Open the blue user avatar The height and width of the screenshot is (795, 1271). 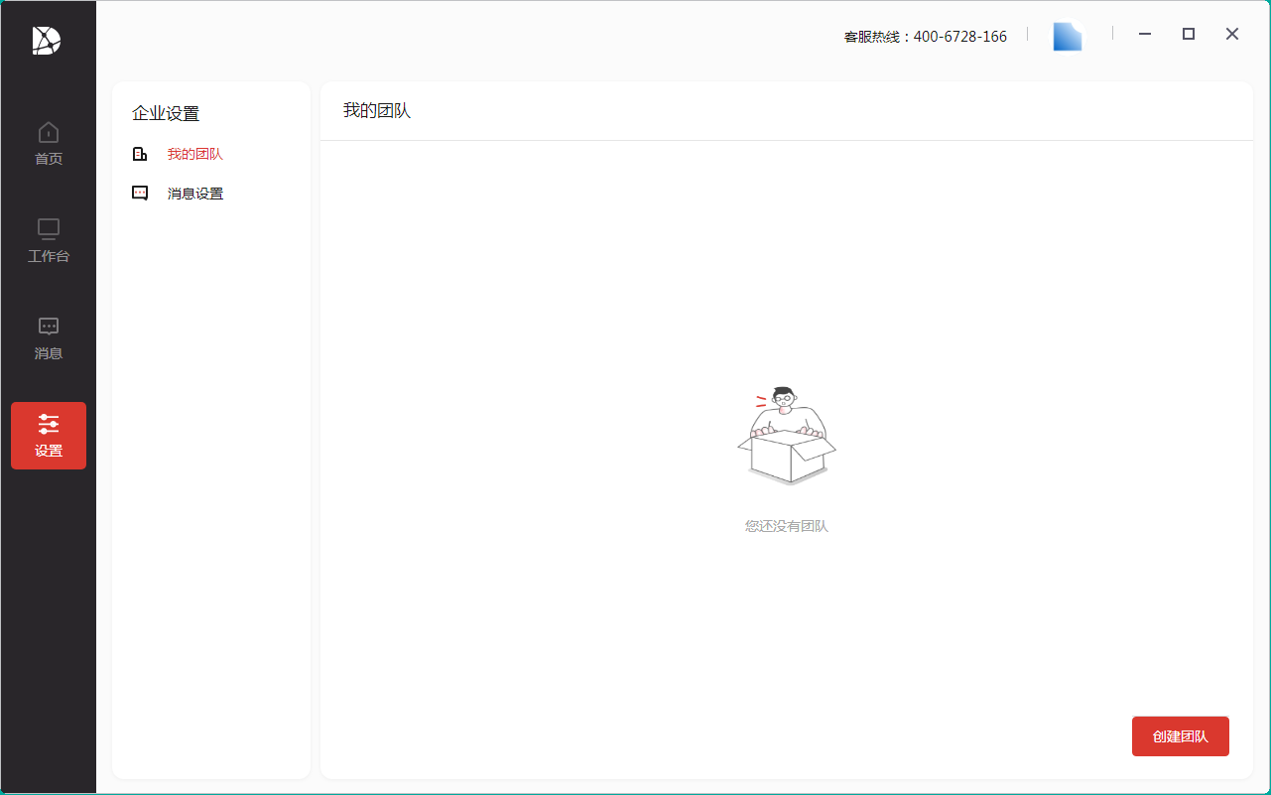1067,37
